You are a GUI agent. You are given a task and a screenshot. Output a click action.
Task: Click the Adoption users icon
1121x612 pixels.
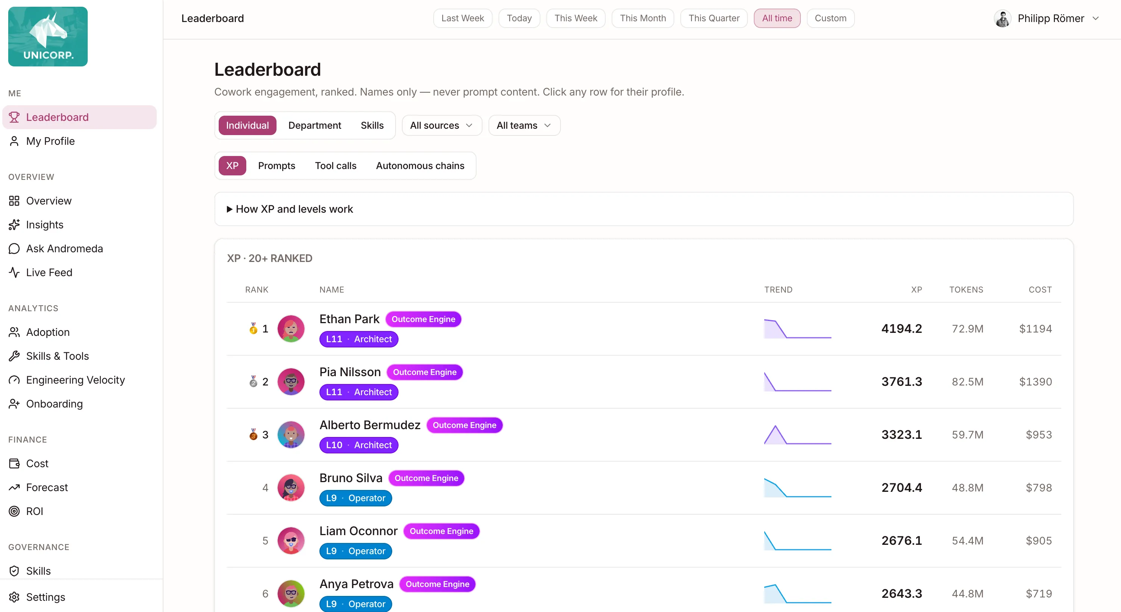click(x=14, y=332)
